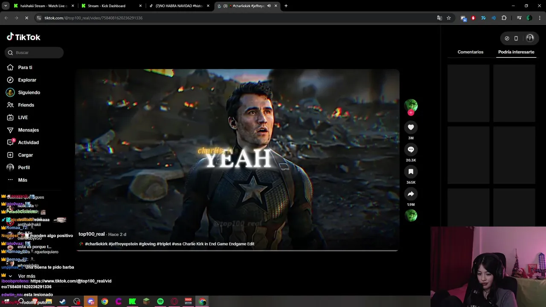Switch to NO HABRA NAVIDAD TikTok tab

[x=179, y=6]
